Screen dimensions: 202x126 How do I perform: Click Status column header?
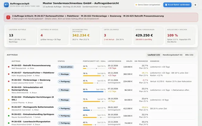click(x=61, y=61)
